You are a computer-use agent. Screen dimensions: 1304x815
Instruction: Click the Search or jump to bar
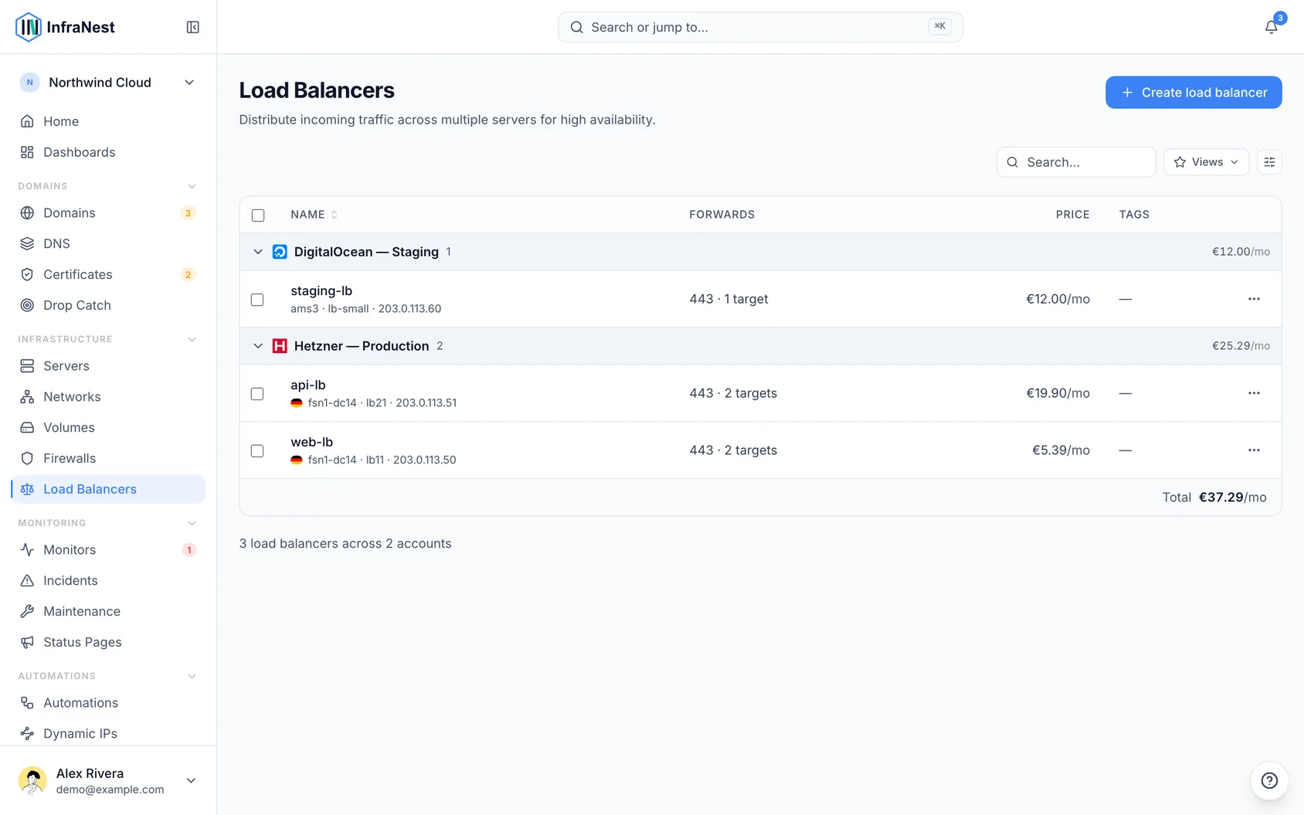[x=760, y=27]
